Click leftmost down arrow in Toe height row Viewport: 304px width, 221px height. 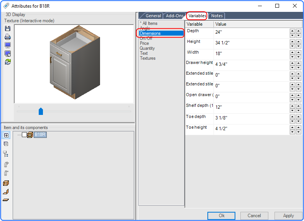tap(292, 132)
